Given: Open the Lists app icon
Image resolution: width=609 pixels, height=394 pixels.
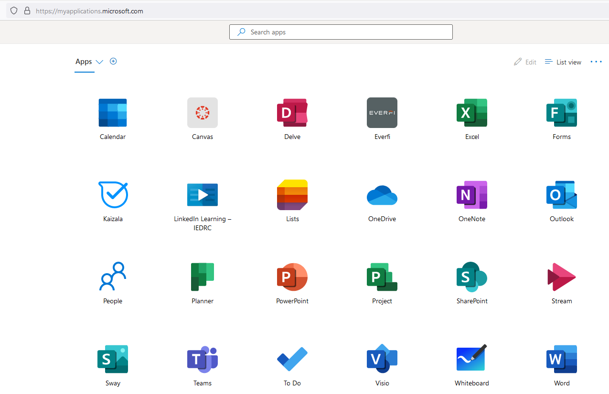Looking at the screenshot, I should [x=292, y=195].
